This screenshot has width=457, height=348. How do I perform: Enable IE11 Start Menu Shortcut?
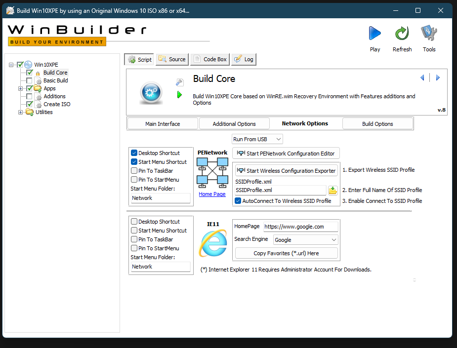tap(134, 231)
